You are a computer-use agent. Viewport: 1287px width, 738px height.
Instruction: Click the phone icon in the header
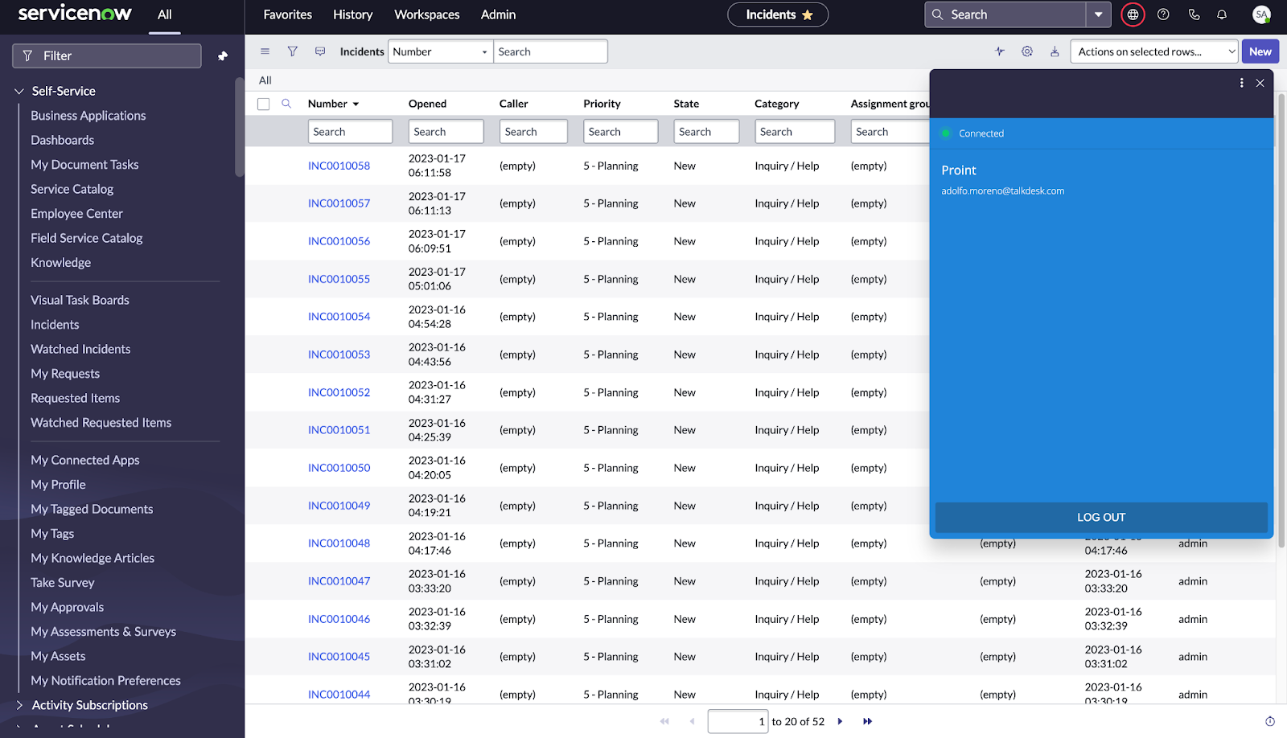click(x=1193, y=14)
